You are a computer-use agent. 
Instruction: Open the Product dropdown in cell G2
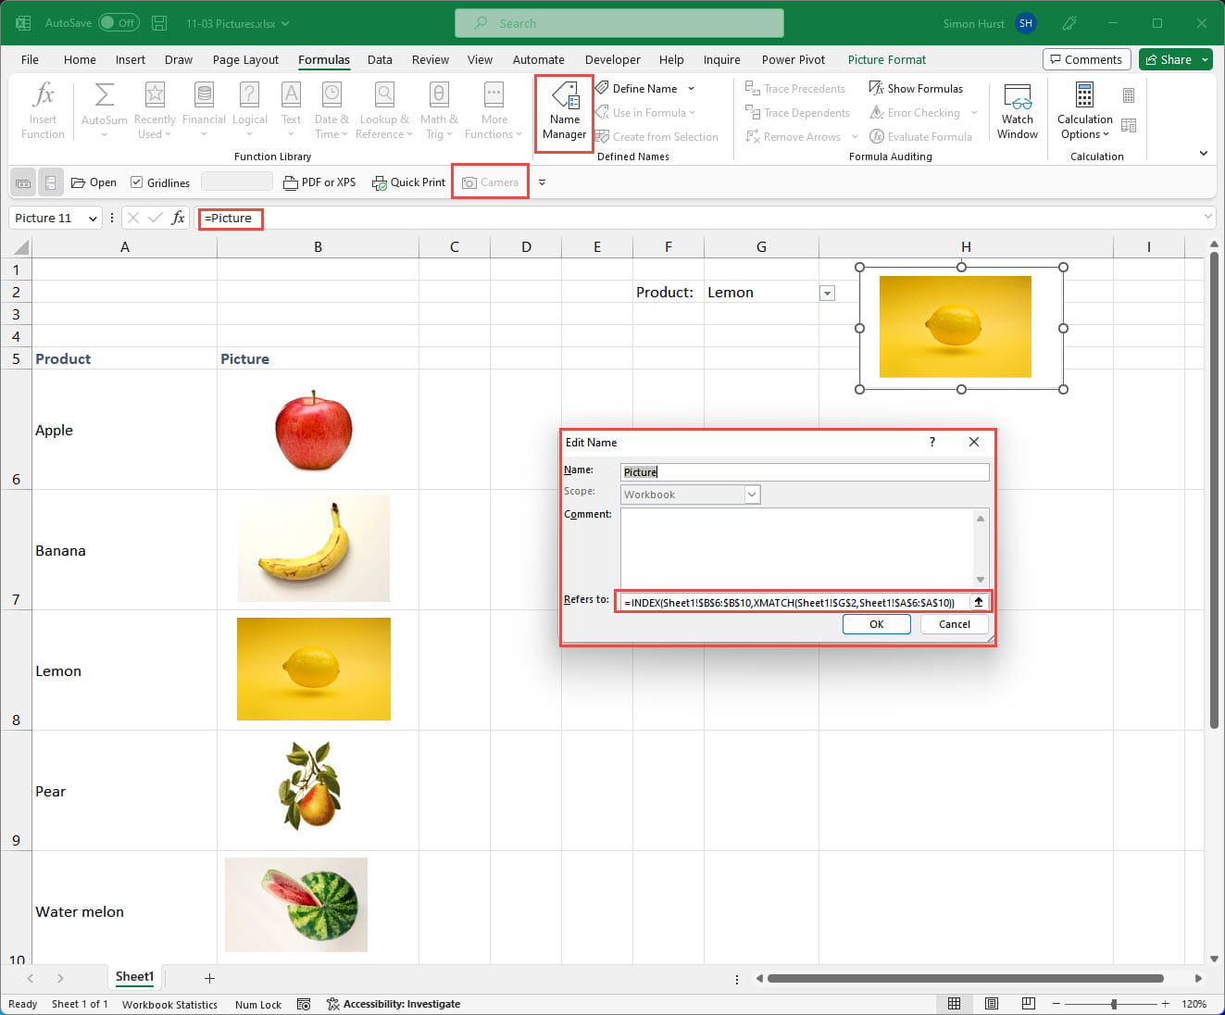pyautogui.click(x=827, y=294)
